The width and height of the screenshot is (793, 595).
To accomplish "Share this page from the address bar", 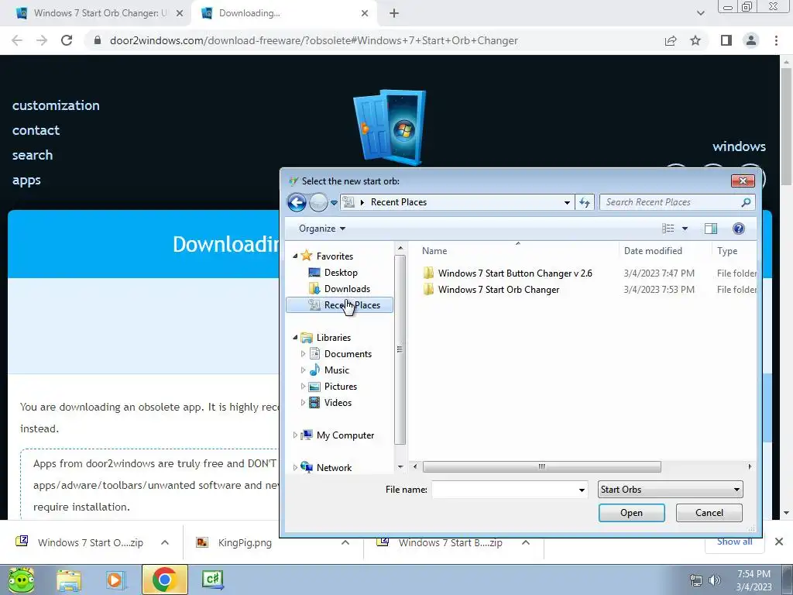I will (671, 40).
